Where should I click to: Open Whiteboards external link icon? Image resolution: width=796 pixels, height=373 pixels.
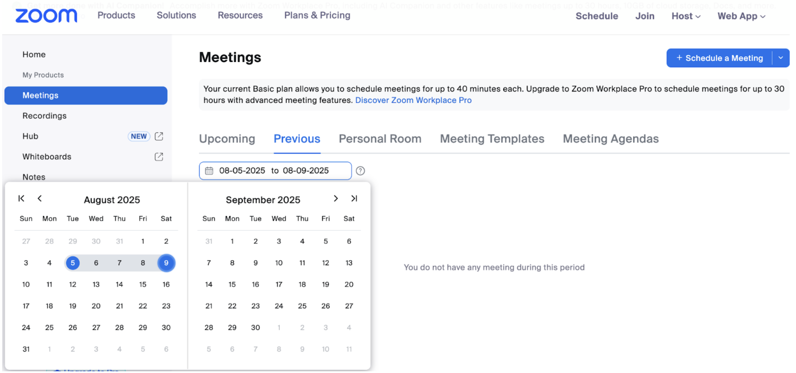click(x=159, y=157)
